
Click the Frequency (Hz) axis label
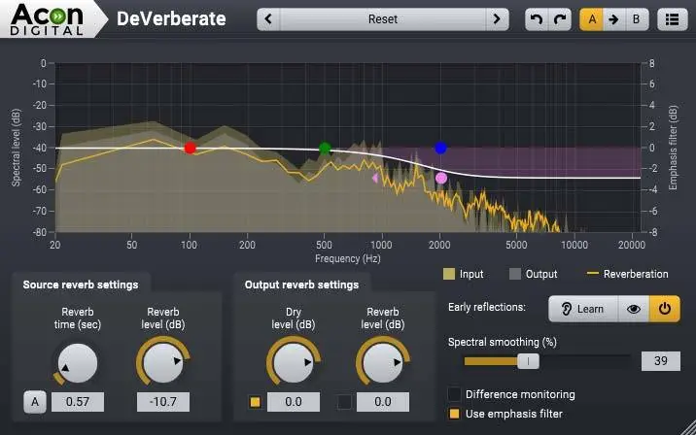[x=348, y=258]
